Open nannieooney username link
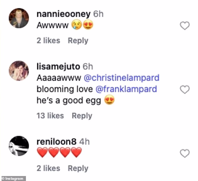The height and width of the screenshot is (181, 198). point(63,14)
